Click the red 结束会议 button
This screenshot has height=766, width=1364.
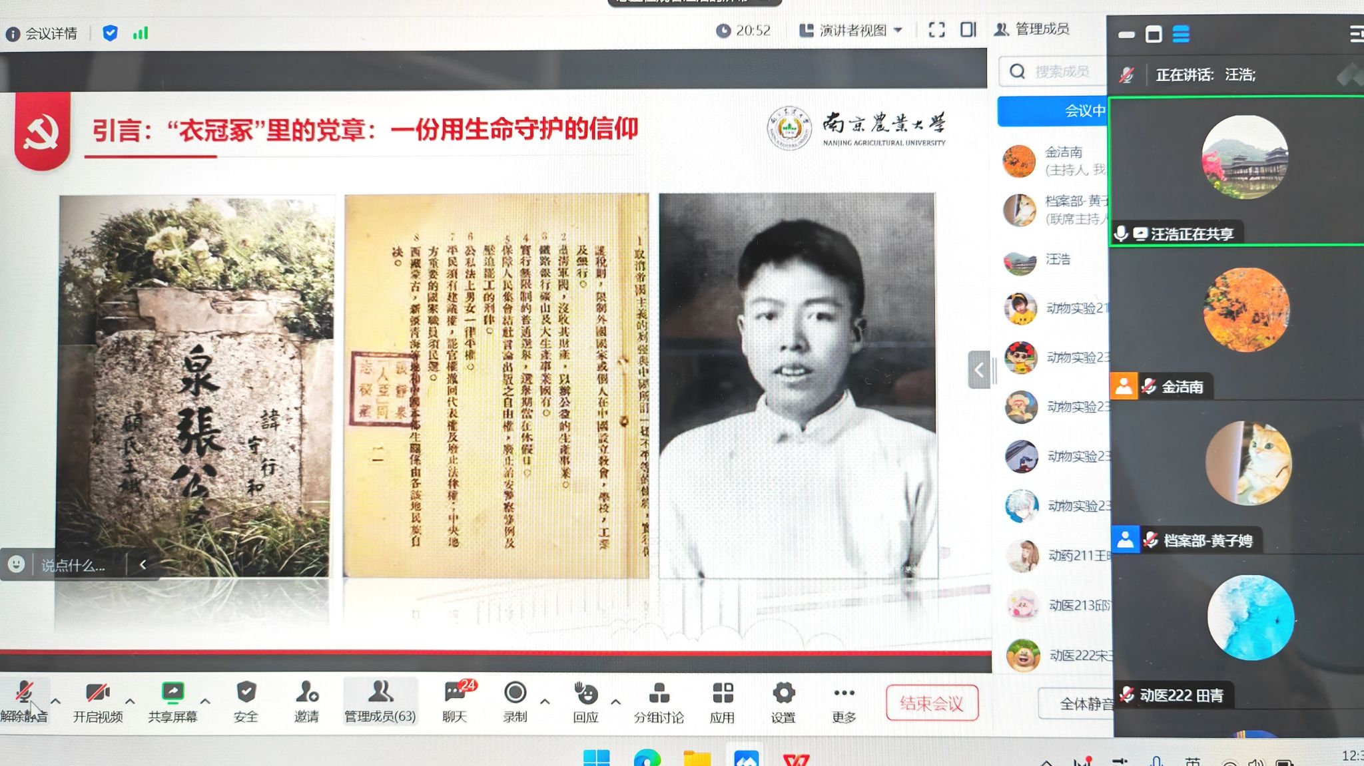[x=931, y=703]
